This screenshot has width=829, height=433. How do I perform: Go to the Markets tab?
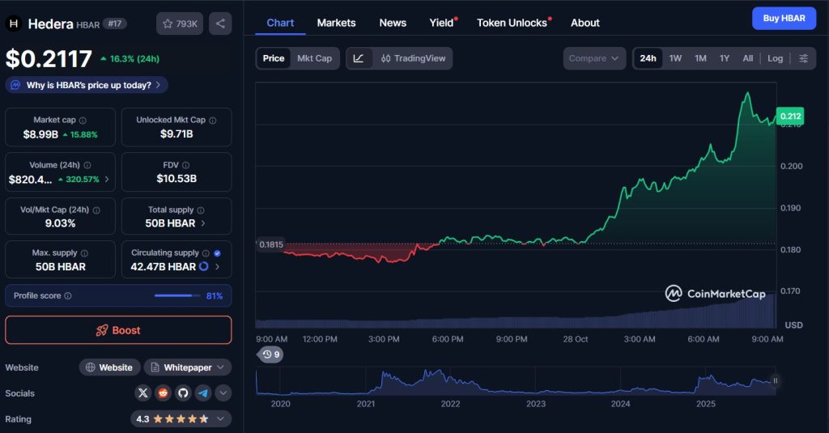336,23
